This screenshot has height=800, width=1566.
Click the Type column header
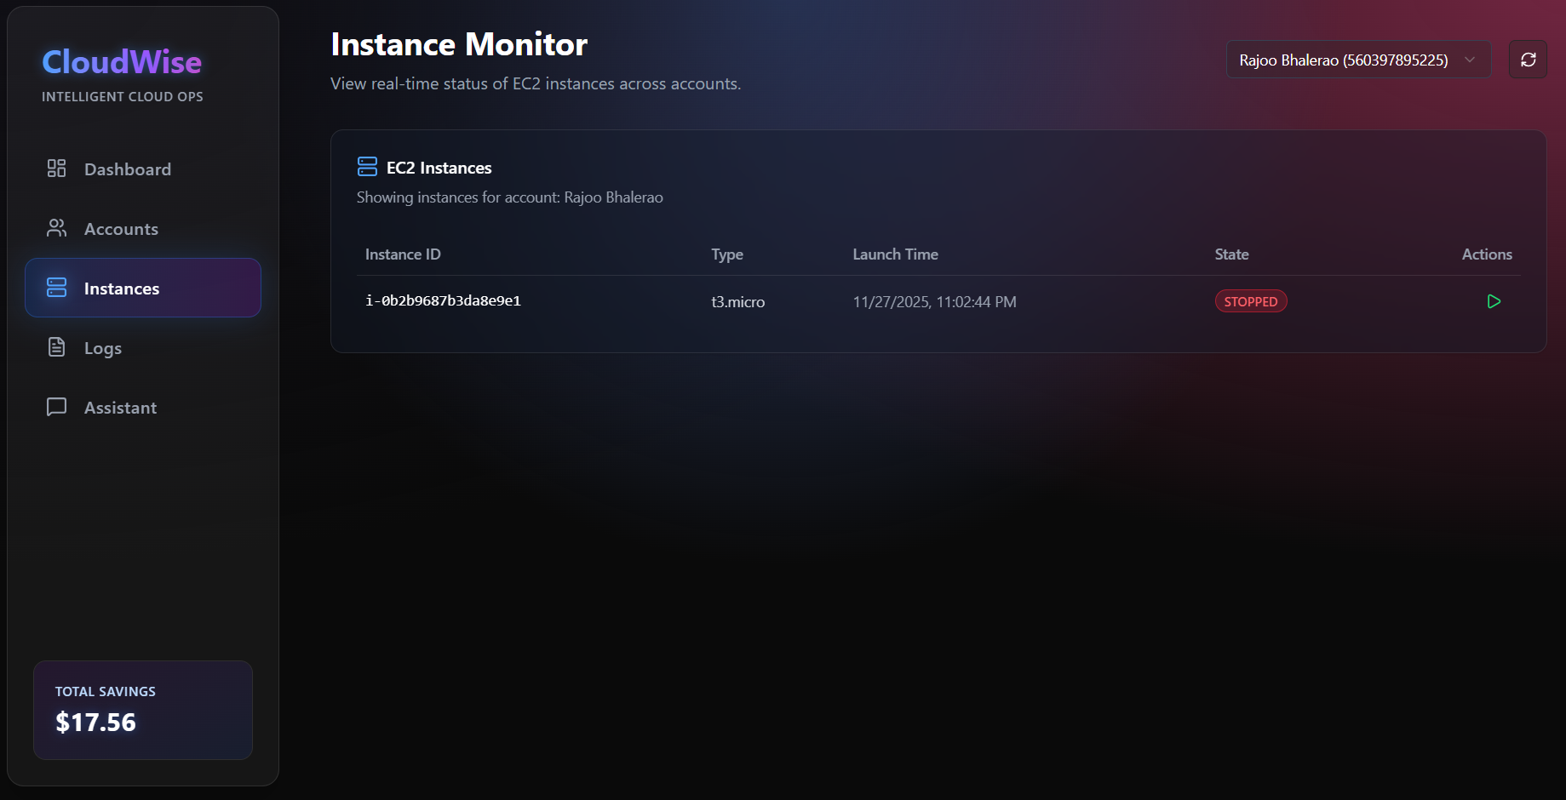727,254
